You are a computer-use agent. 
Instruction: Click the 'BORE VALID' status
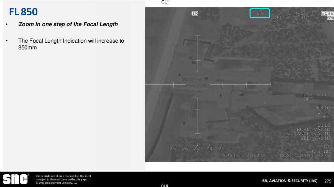coord(313,129)
